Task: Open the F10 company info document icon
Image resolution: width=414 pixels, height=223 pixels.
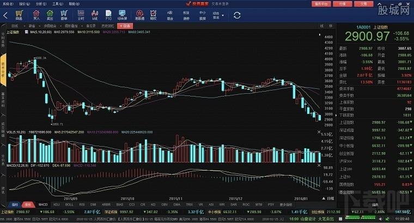Action: (108, 15)
